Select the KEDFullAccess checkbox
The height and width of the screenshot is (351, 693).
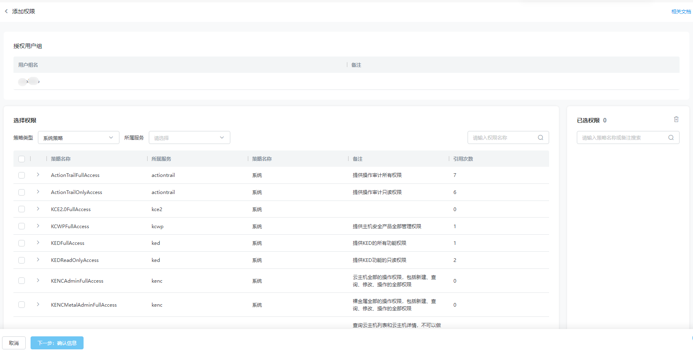point(22,243)
